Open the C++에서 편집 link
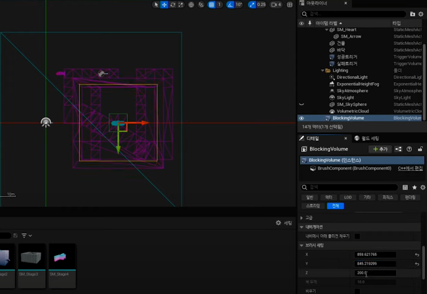427x294 pixels. point(411,168)
